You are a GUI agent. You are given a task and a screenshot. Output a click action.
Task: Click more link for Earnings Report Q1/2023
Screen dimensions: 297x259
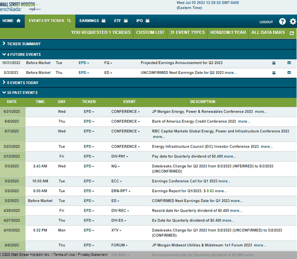221,191
